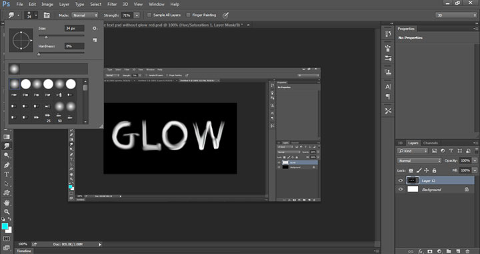This screenshot has width=480, height=254.
Task: Select the Hand tool
Action: (x=7, y=203)
